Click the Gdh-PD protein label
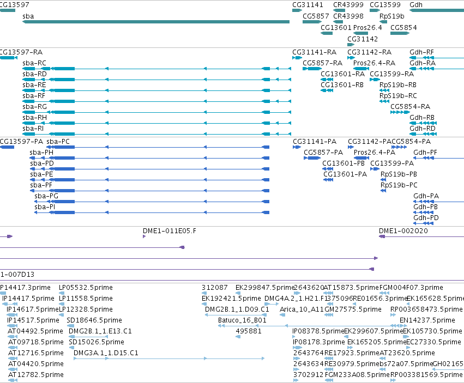464x383 pixels. pyautogui.click(x=426, y=218)
